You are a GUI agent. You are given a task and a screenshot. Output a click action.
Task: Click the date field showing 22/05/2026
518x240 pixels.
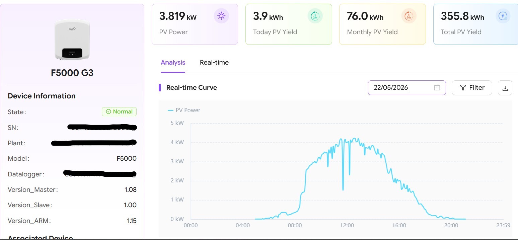tap(407, 88)
